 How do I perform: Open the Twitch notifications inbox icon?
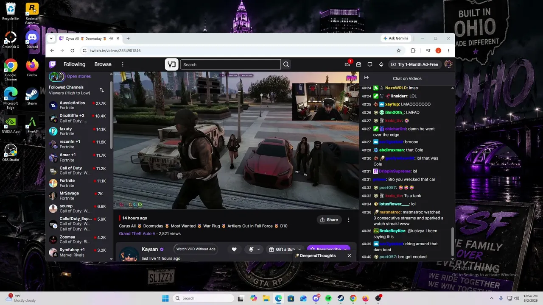click(358, 64)
